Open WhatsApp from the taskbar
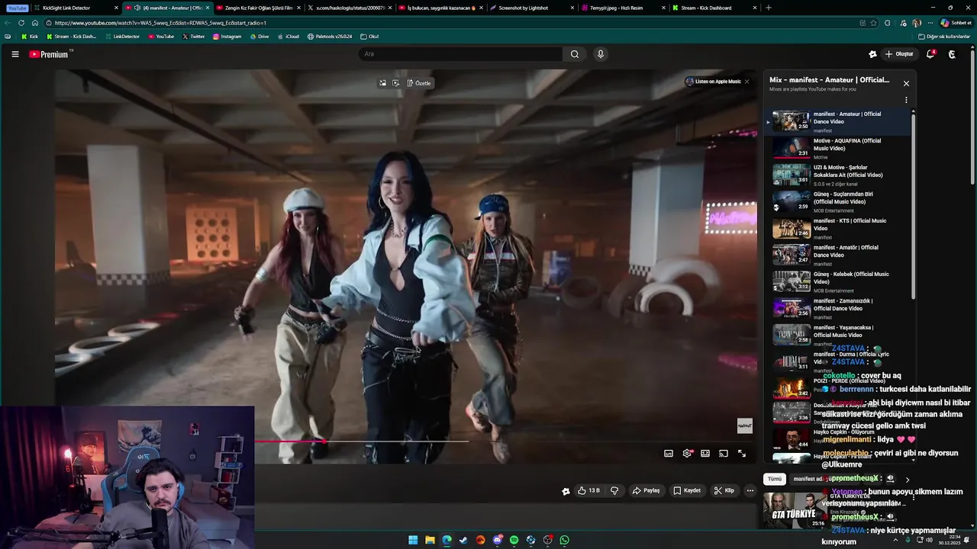977x549 pixels. pos(564,540)
